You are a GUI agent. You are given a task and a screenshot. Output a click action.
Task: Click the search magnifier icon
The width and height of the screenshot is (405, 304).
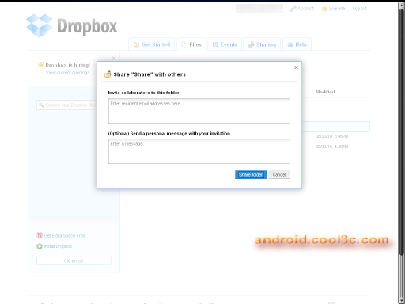click(41, 105)
